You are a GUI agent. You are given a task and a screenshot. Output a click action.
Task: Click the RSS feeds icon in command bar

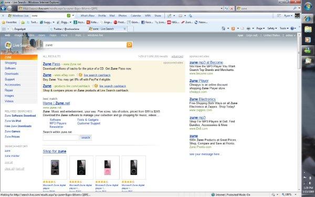tap(233, 29)
